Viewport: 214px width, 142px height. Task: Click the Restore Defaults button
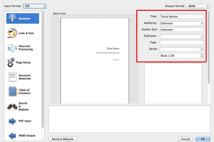tap(63, 139)
